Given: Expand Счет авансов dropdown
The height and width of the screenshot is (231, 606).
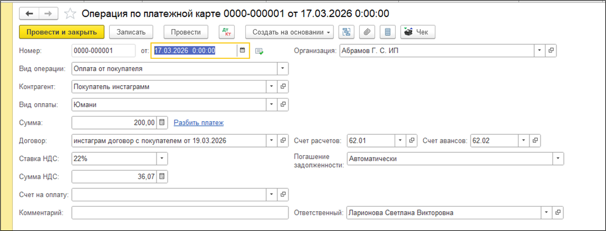Looking at the screenshot, I should tap(524, 140).
